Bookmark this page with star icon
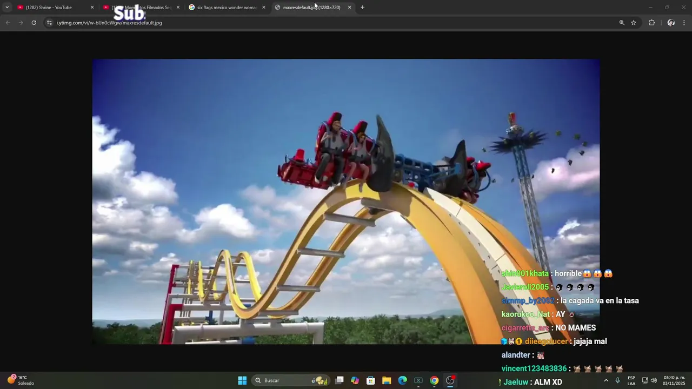The width and height of the screenshot is (692, 389). coord(634,23)
